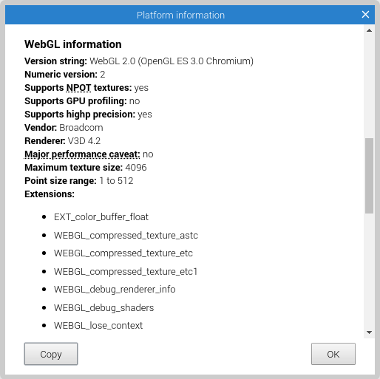Click the scroll down arrow
380x379 pixels.
click(369, 332)
